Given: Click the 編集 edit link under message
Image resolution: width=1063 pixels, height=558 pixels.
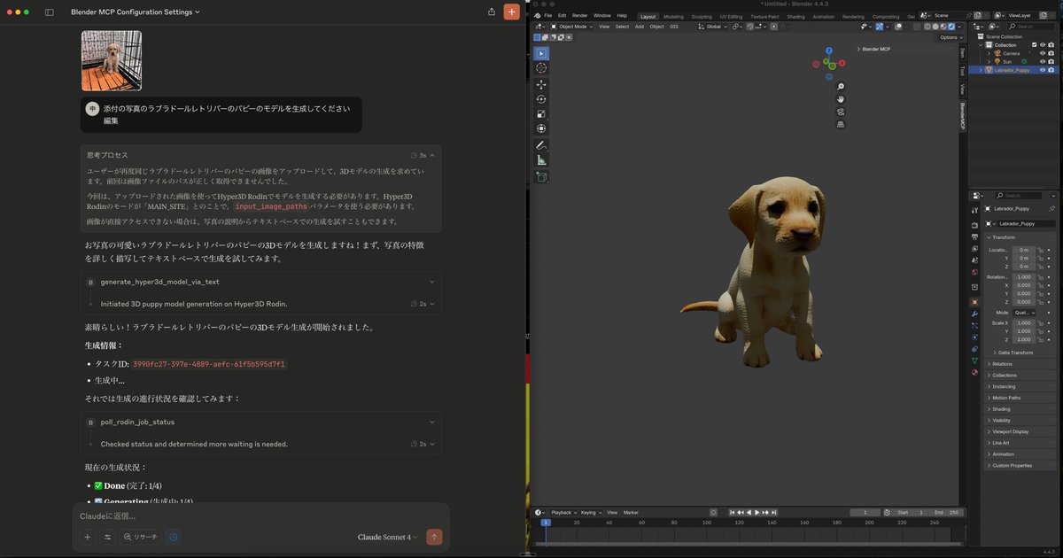Looking at the screenshot, I should coord(111,120).
